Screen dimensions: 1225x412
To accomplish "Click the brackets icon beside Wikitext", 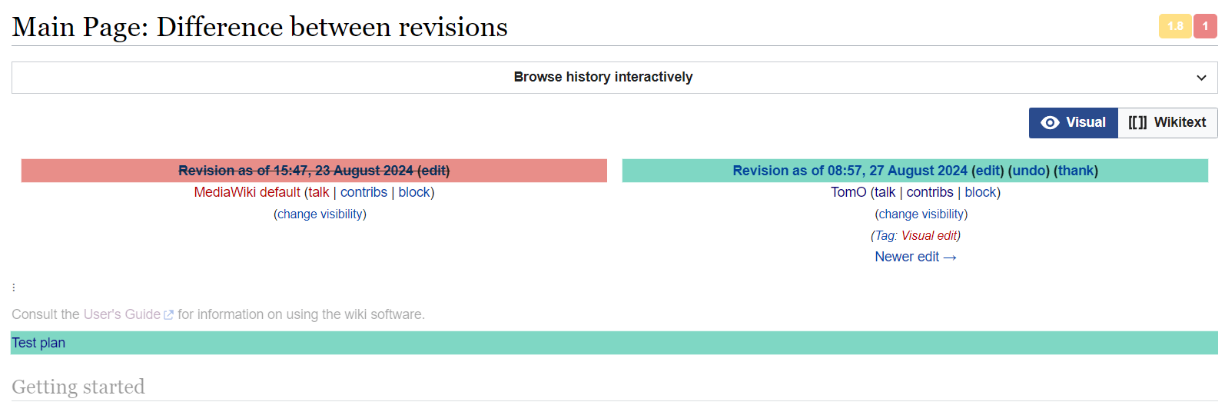I will pyautogui.click(x=1137, y=123).
